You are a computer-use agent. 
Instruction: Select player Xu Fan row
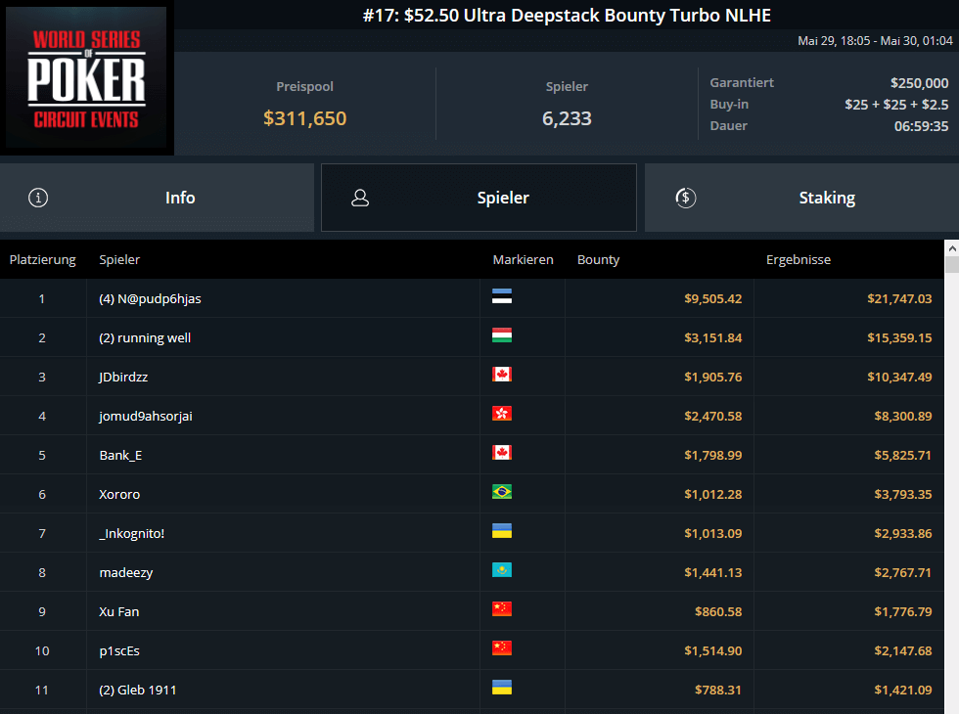tap(119, 611)
